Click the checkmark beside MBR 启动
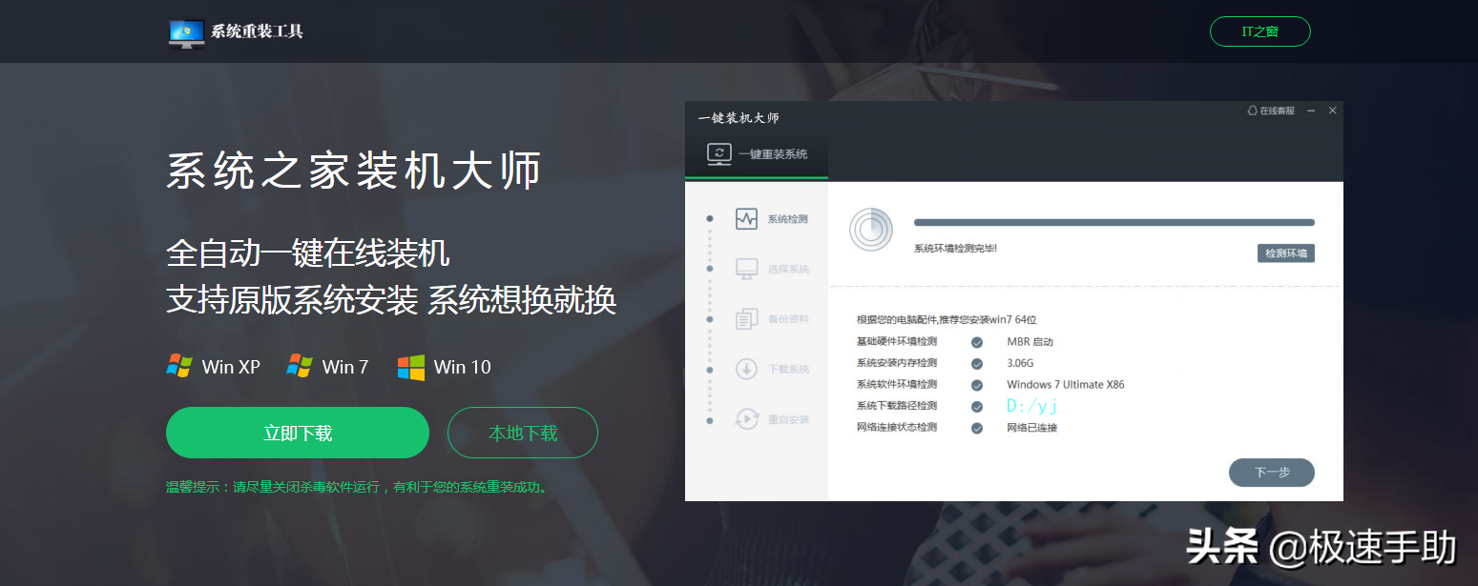Viewport: 1478px width, 586px height. [976, 341]
